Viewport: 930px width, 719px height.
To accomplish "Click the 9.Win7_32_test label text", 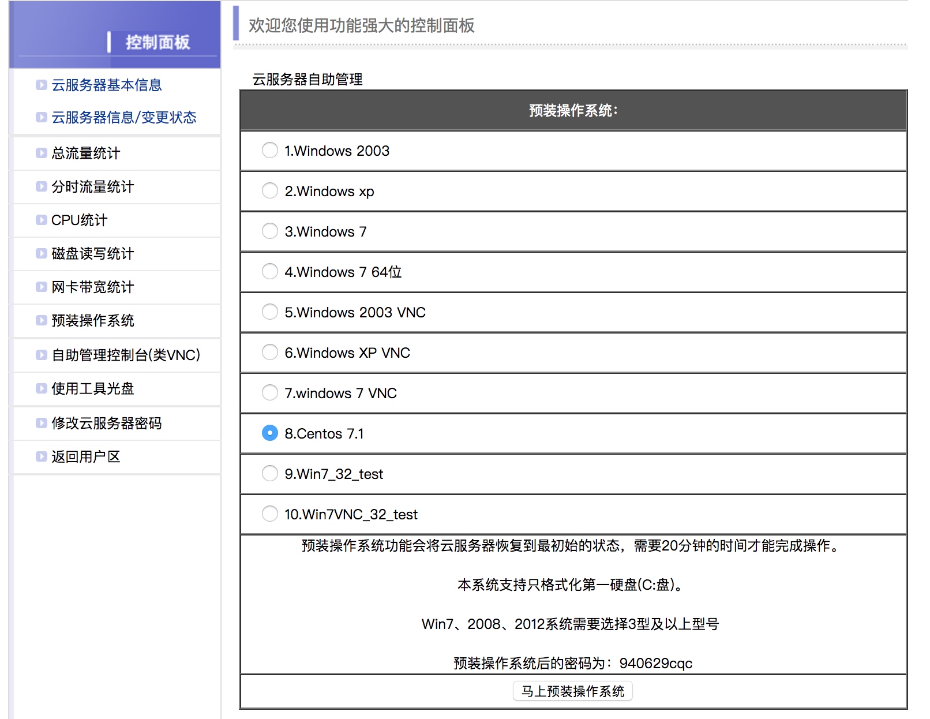I will point(333,474).
